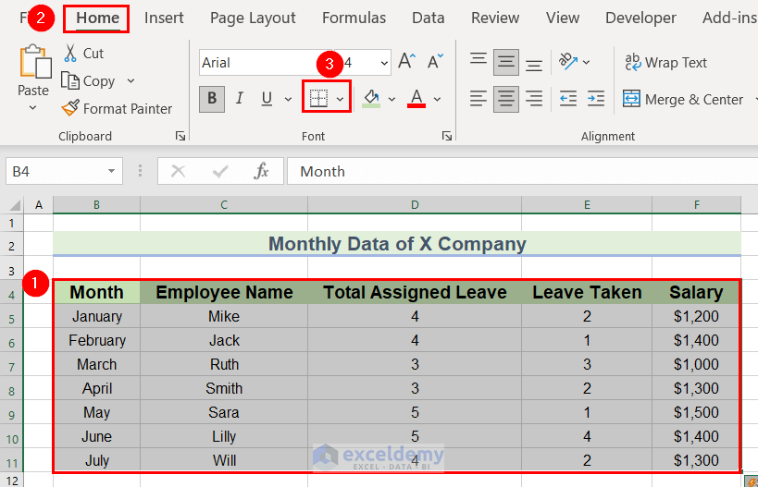Click the Increase Indent icon
This screenshot has width=758, height=487.
pos(595,99)
